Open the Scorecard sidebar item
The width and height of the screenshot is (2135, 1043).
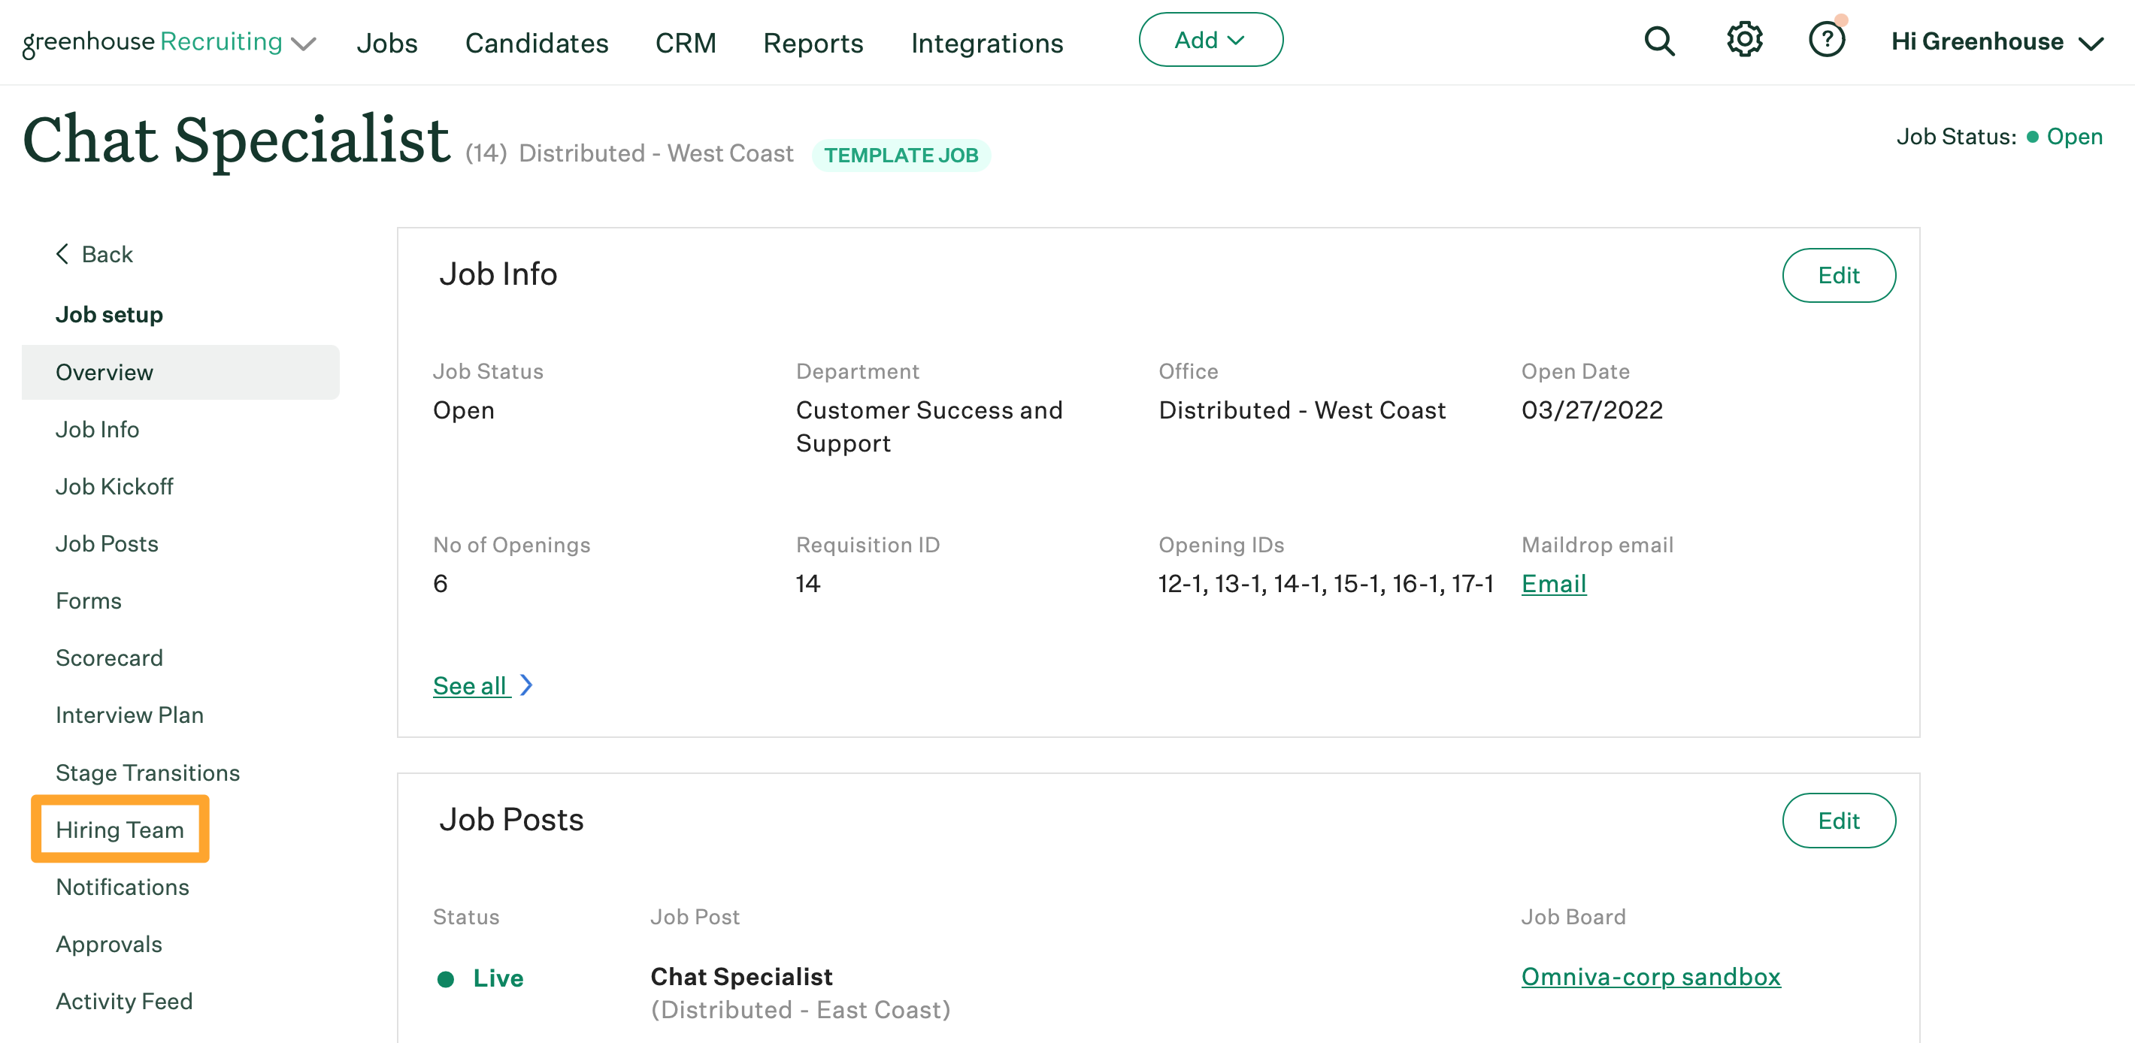tap(108, 657)
